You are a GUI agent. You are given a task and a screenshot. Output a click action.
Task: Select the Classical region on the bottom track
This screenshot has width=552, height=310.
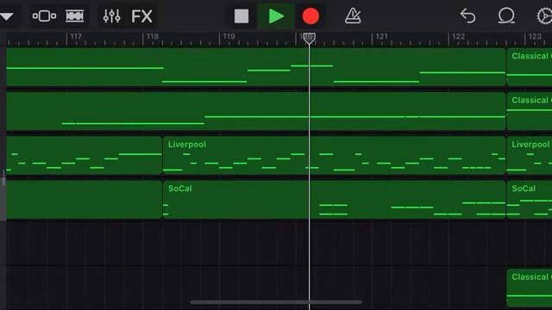(x=530, y=288)
